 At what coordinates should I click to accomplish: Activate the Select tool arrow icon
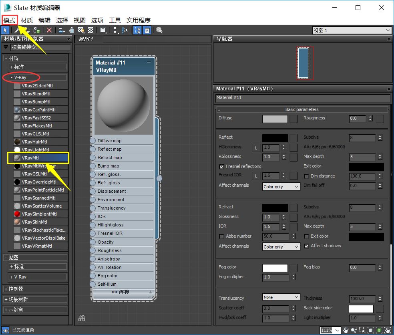[x=5, y=30]
